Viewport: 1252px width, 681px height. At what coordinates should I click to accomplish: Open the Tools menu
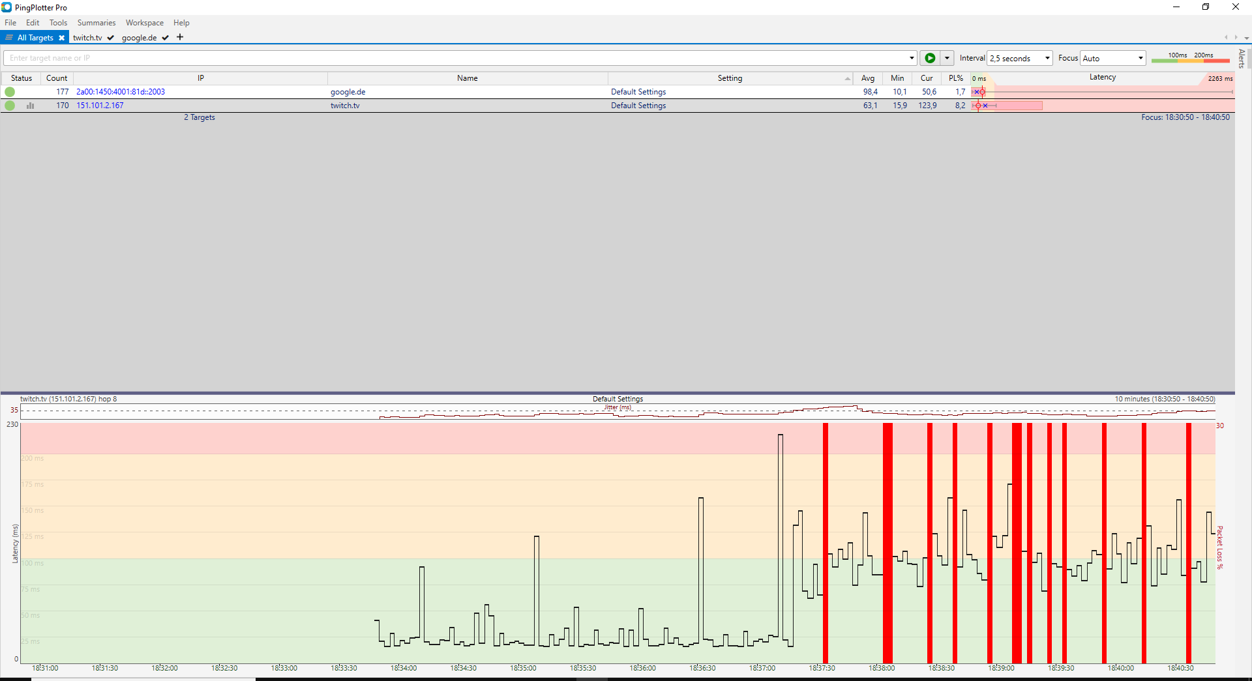[x=58, y=23]
